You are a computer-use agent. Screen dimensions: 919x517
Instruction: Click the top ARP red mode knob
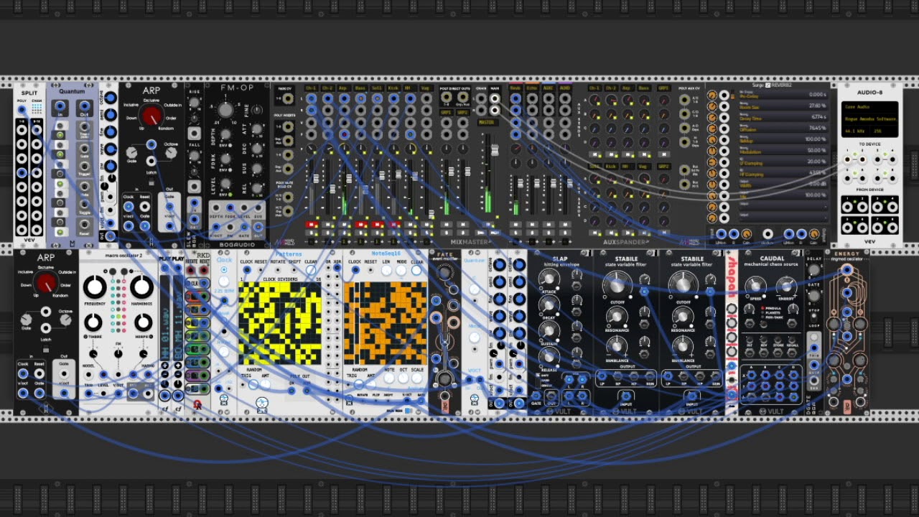(x=151, y=116)
